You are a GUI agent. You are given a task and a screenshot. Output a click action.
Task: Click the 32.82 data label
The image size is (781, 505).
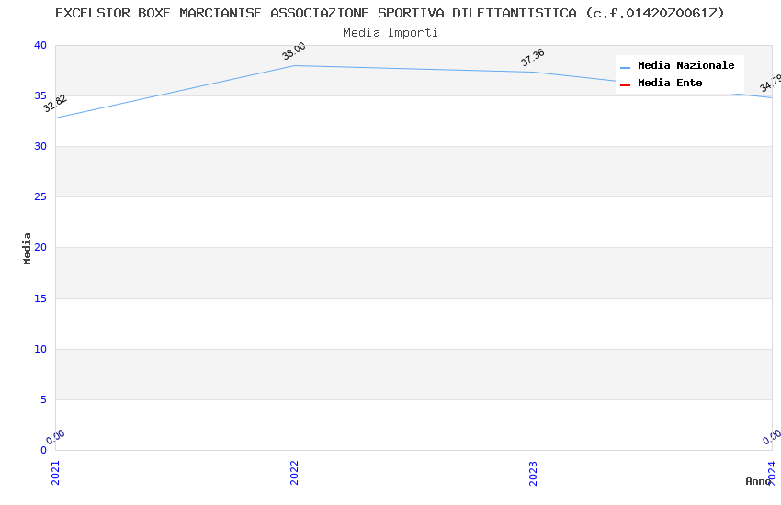click(55, 104)
